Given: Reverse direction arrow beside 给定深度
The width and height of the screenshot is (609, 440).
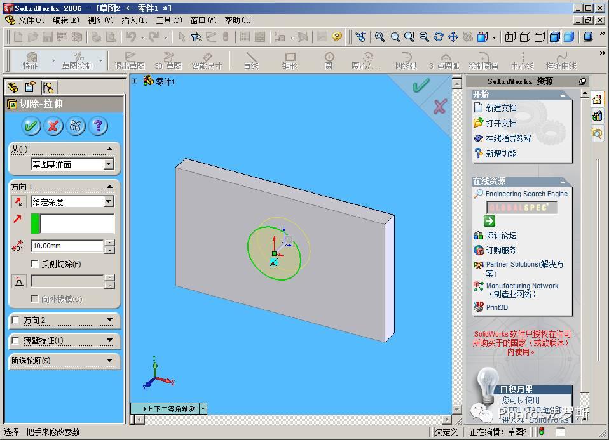Looking at the screenshot, I should click(x=18, y=201).
